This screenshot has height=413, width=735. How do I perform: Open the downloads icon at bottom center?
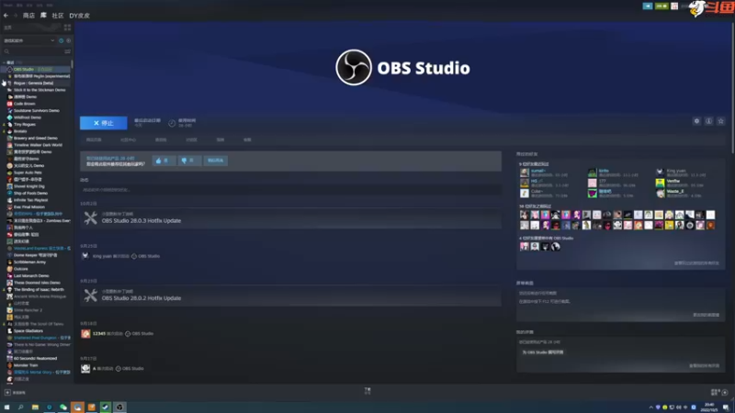(x=367, y=391)
